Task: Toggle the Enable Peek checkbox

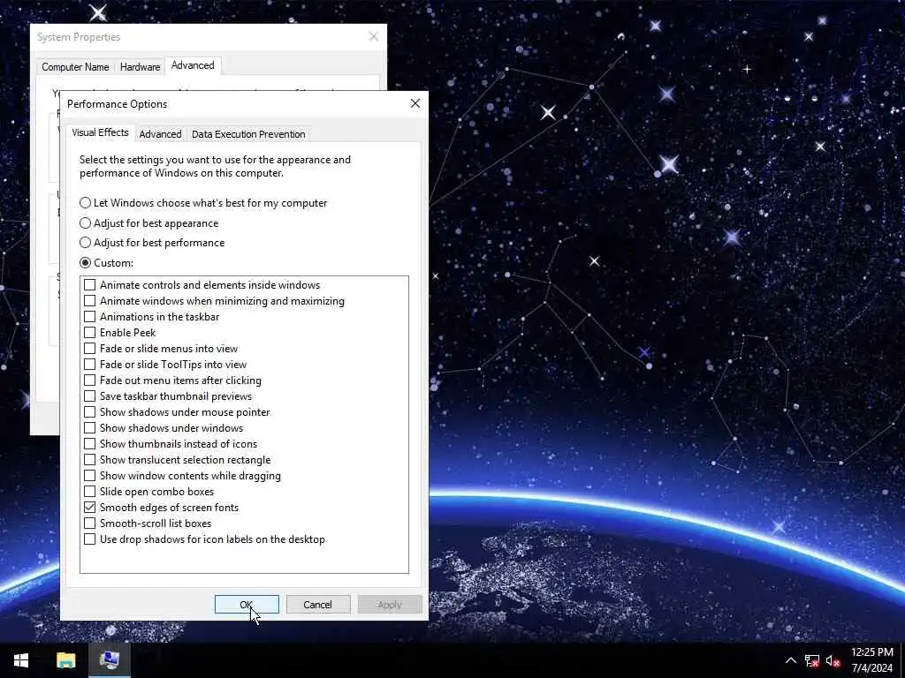Action: tap(89, 333)
